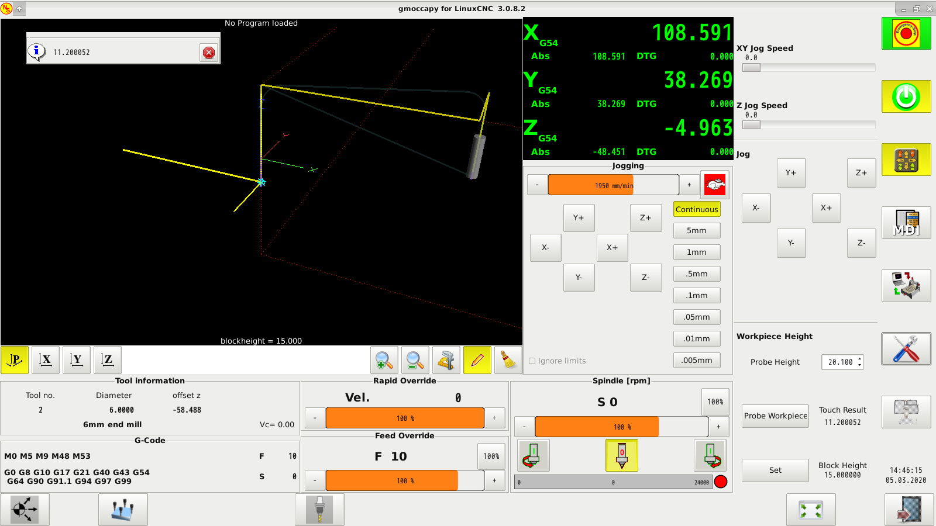Click the spindle red indicator light

click(x=721, y=482)
